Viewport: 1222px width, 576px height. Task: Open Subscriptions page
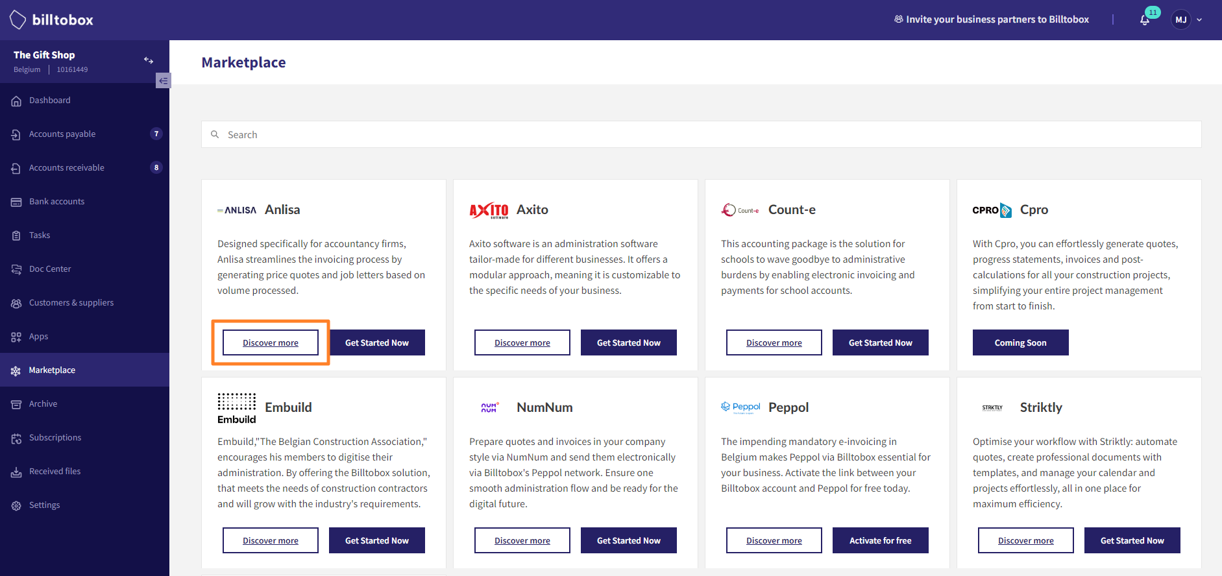(x=55, y=437)
